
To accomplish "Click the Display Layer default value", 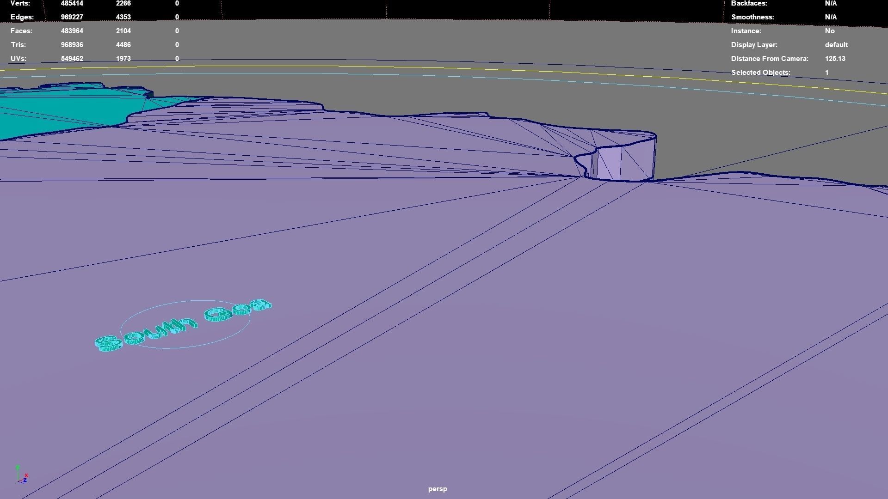I will [836, 45].
